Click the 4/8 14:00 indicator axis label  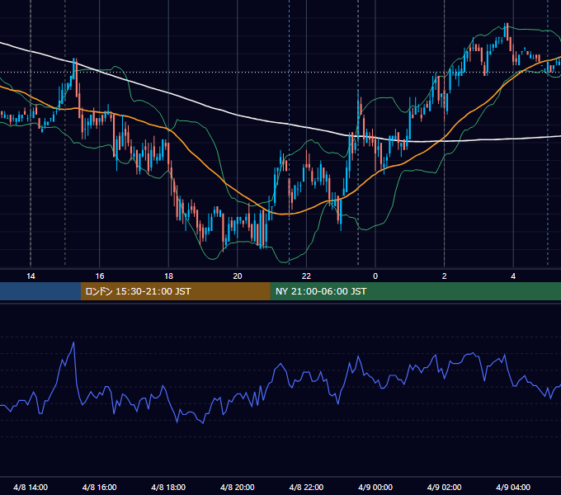coord(31,487)
